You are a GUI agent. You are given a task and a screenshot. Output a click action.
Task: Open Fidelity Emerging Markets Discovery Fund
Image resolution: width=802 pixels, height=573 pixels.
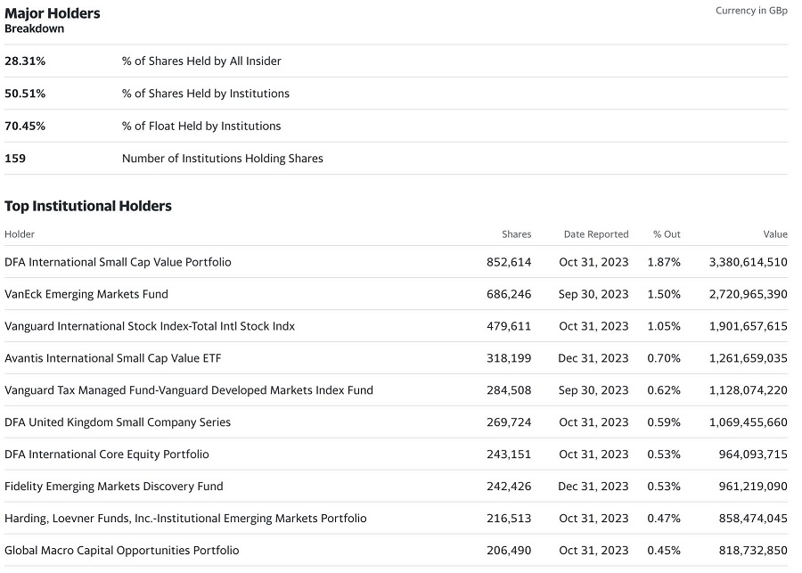(113, 486)
